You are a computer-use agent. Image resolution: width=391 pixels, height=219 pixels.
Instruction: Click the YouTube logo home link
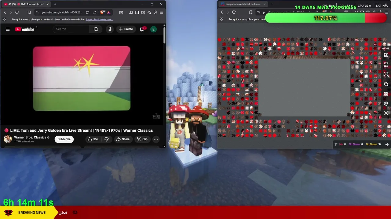(x=25, y=29)
